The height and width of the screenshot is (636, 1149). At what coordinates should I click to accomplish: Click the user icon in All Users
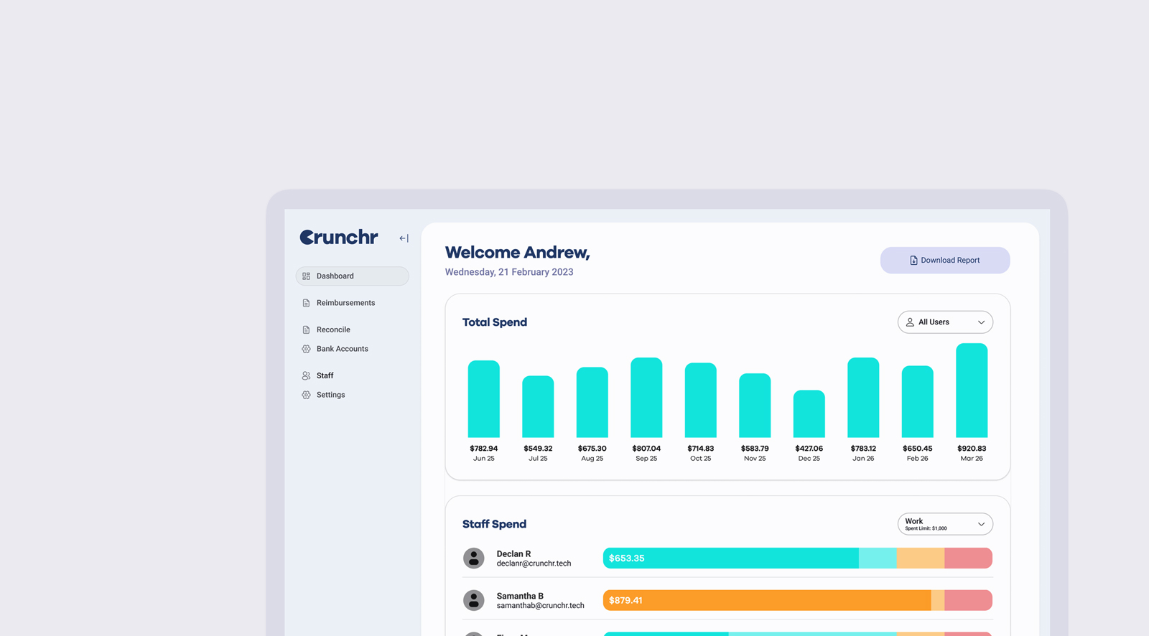[x=910, y=322]
